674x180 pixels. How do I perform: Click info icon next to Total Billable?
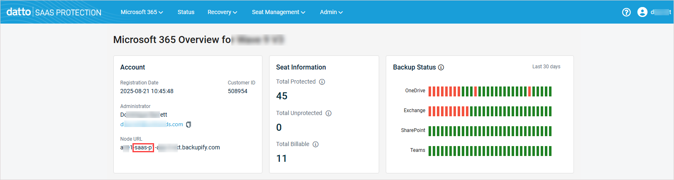click(316, 144)
